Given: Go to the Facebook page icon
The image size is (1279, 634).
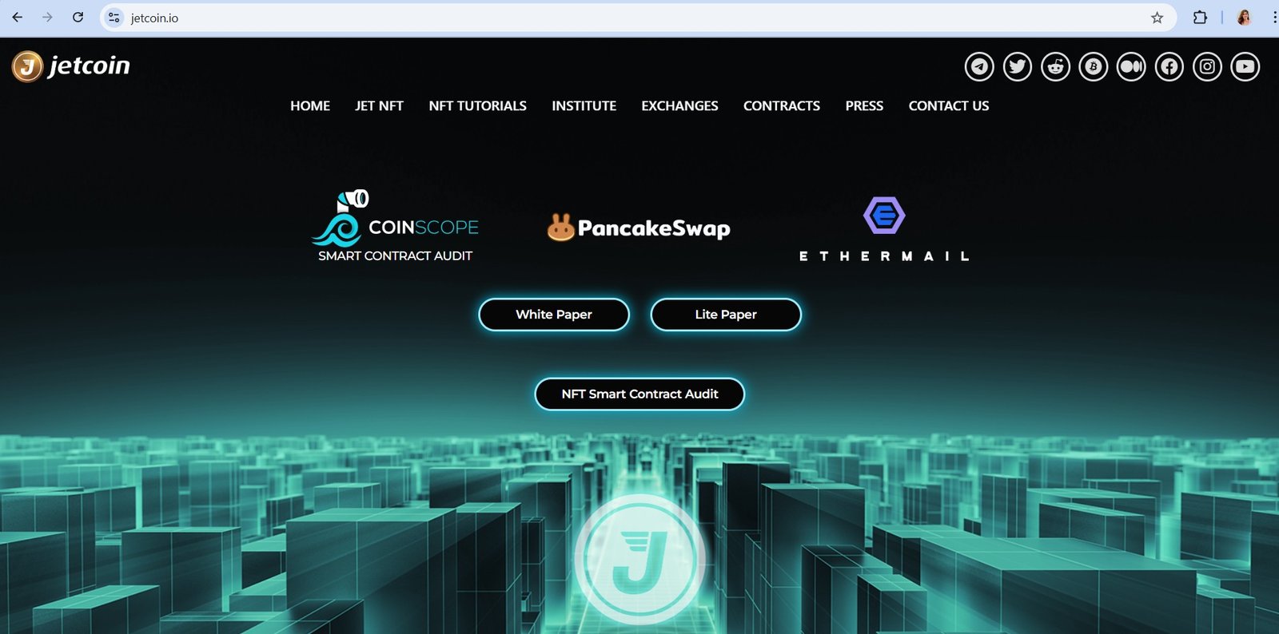Looking at the screenshot, I should (x=1169, y=66).
